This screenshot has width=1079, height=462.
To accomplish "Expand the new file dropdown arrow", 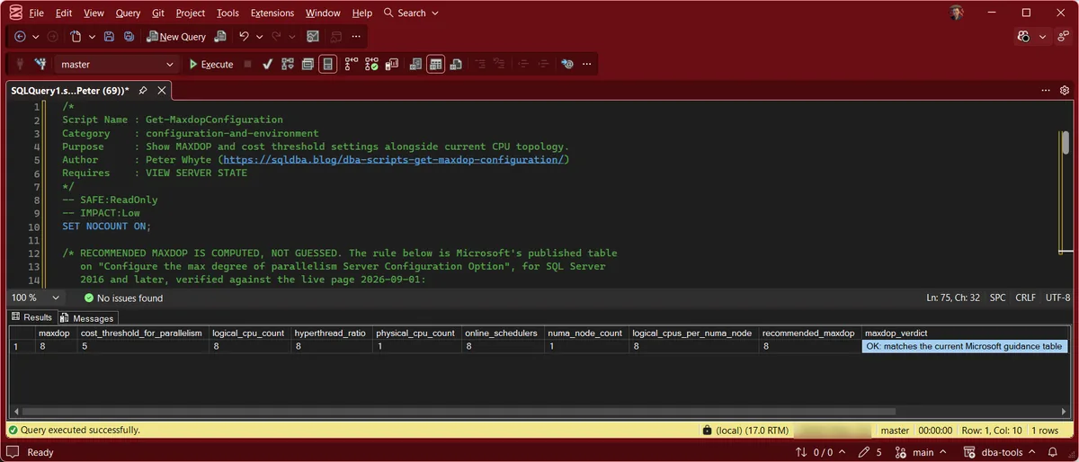I will click(91, 37).
